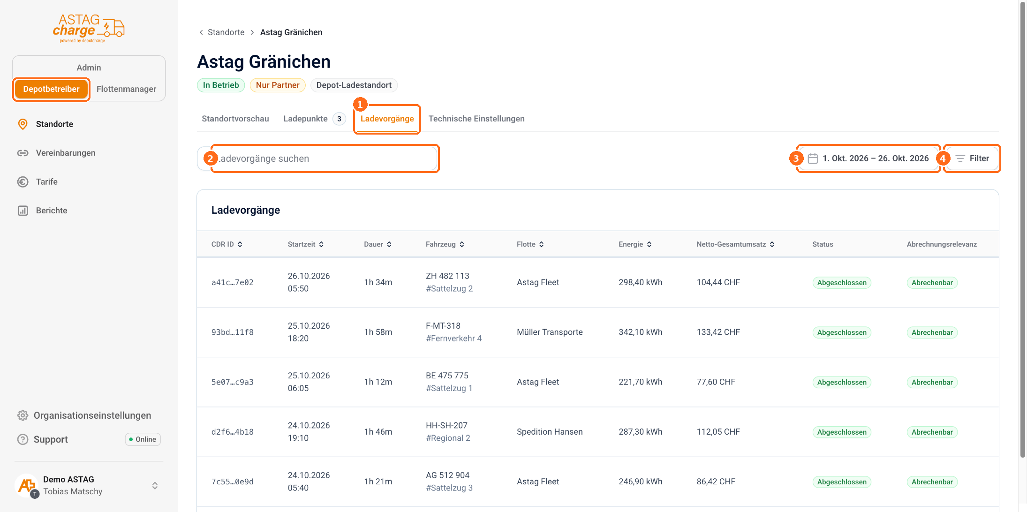Image resolution: width=1027 pixels, height=512 pixels.
Task: Sort table by Dauer
Action: pyautogui.click(x=378, y=244)
